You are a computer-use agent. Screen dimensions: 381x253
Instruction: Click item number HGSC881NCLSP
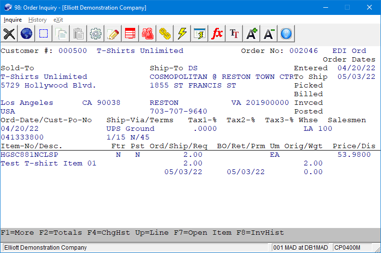29,154
